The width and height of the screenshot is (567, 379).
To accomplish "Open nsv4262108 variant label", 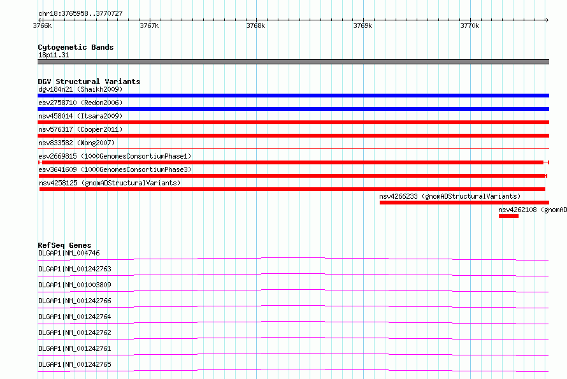I will [533, 210].
